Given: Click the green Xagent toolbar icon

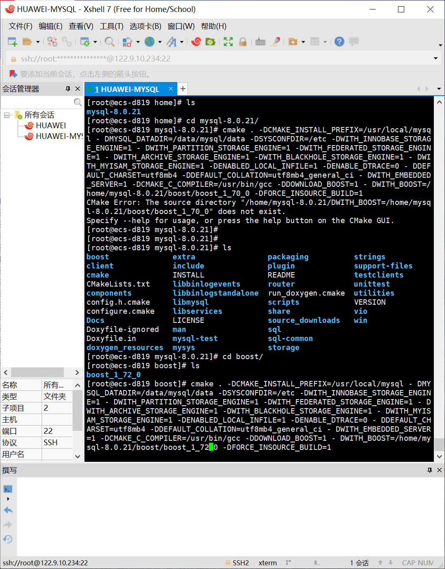Looking at the screenshot, I should [x=211, y=42].
